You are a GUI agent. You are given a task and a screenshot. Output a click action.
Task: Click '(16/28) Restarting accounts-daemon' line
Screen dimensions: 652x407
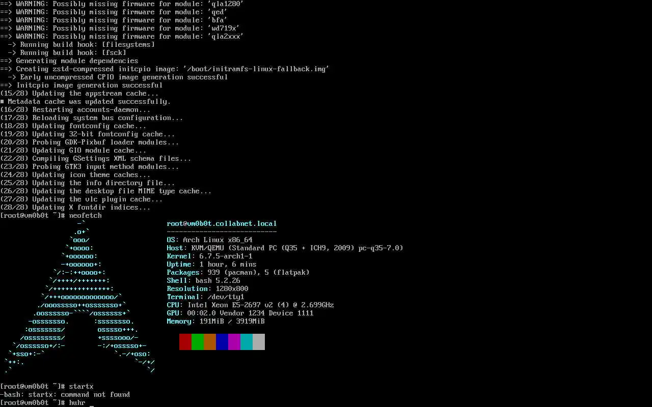tap(75, 110)
